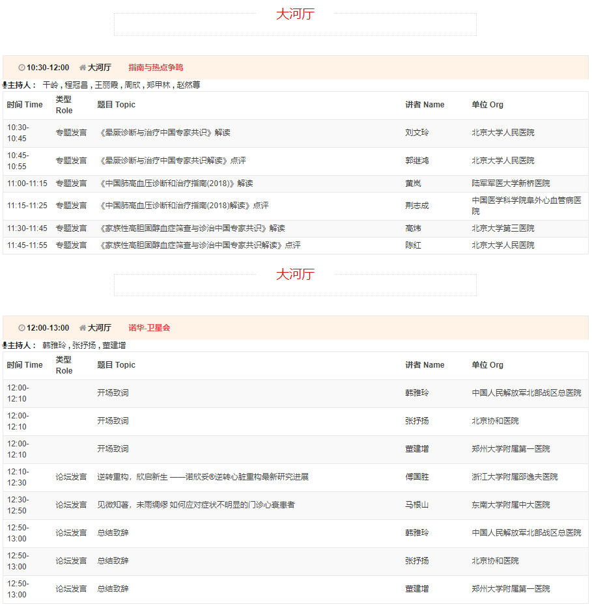This screenshot has width=592, height=613.
Task: Click 开场致词 in 北京协和医院 row
Action: 113,421
